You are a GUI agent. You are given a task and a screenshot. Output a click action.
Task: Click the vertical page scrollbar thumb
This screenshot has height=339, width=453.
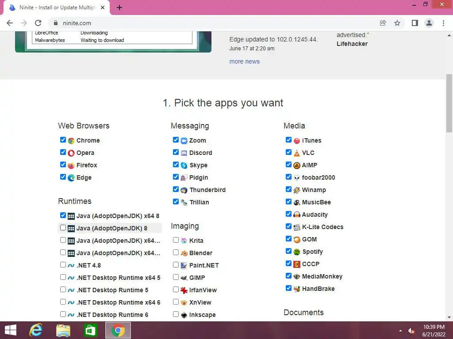coord(449,103)
